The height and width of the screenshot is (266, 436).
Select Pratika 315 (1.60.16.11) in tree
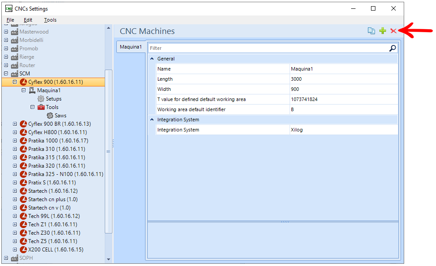click(57, 157)
